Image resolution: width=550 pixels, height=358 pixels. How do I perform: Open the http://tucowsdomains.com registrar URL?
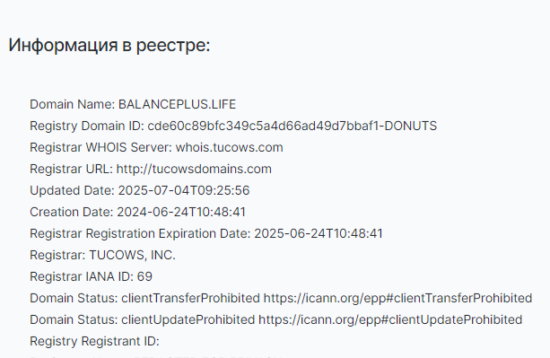click(194, 169)
